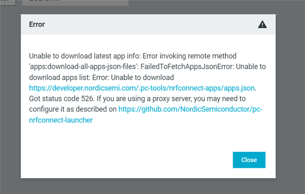The height and width of the screenshot is (194, 305).
Task: Click the warning triangle icon in header
Action: (262, 24)
